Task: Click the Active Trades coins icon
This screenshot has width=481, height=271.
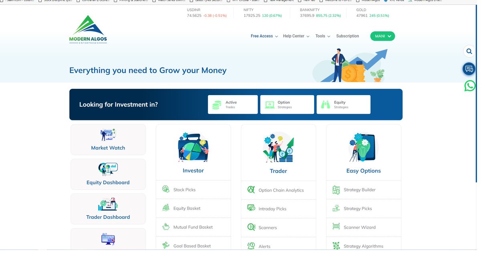Action: [217, 105]
